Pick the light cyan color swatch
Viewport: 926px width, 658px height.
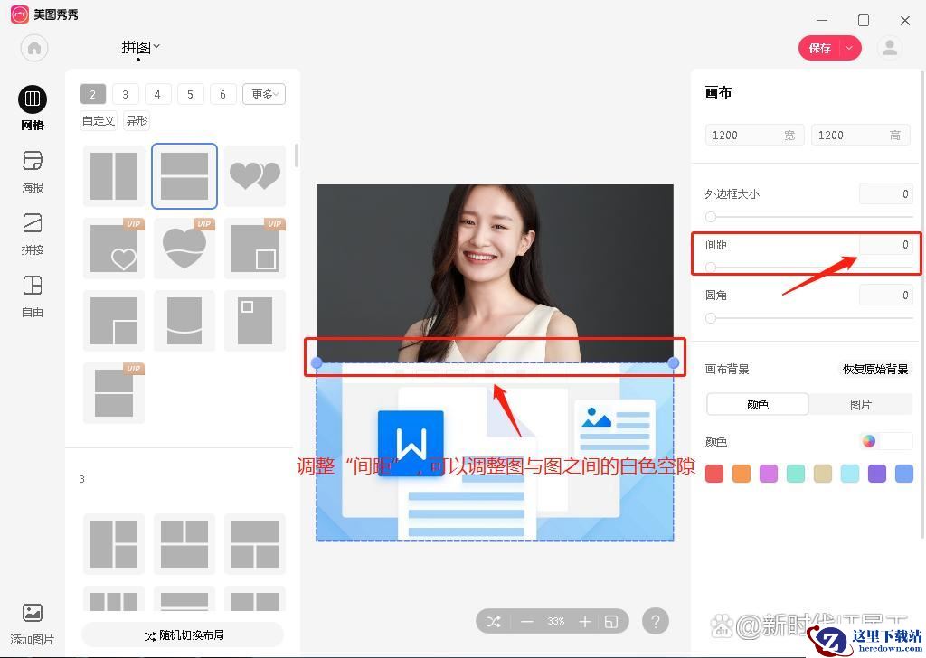pos(850,474)
